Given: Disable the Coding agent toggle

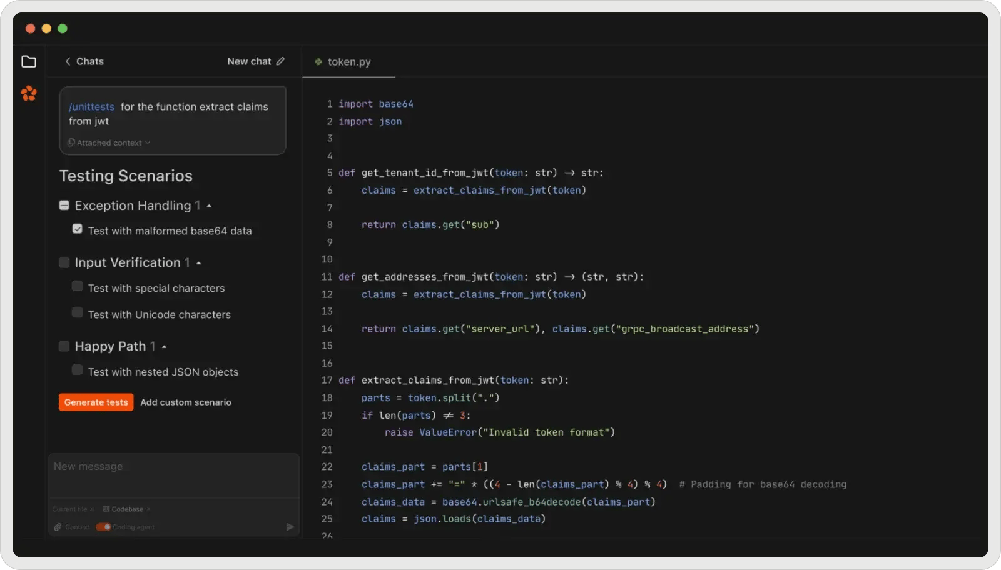Looking at the screenshot, I should [x=102, y=527].
